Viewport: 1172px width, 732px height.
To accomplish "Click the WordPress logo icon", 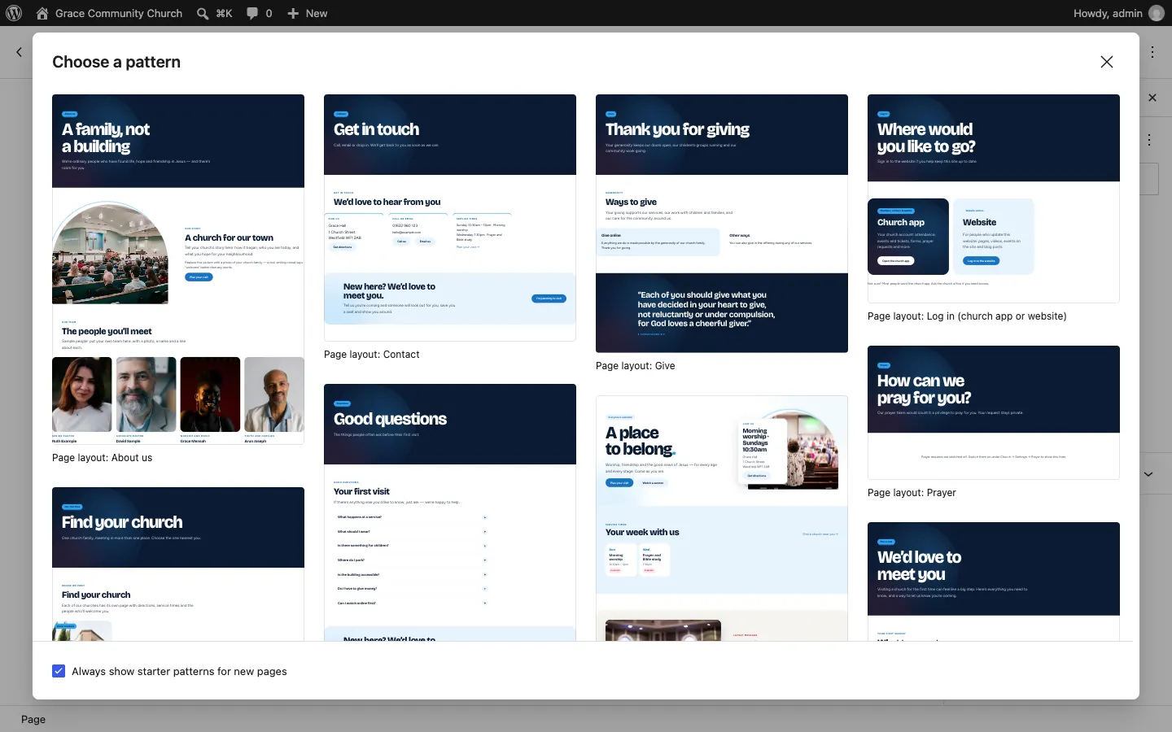I will point(14,13).
